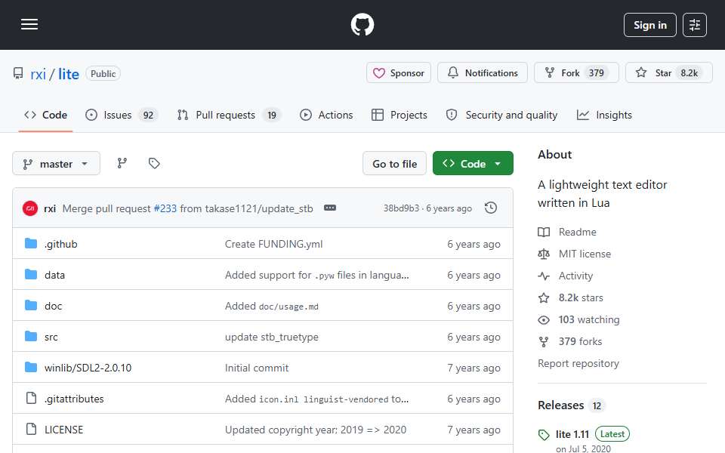The height and width of the screenshot is (453, 725).
Task: View tags via the tag icon
Action: click(x=154, y=163)
